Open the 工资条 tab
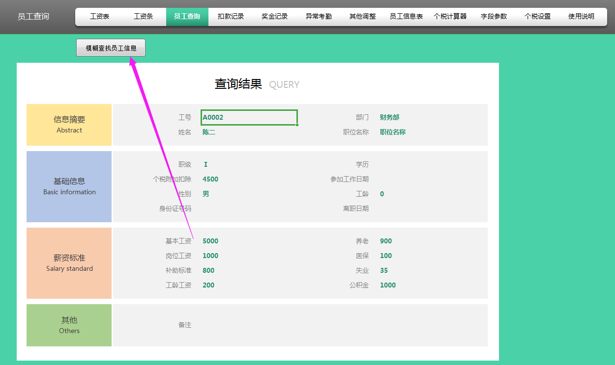Screen dimensions: 615x365 point(144,16)
